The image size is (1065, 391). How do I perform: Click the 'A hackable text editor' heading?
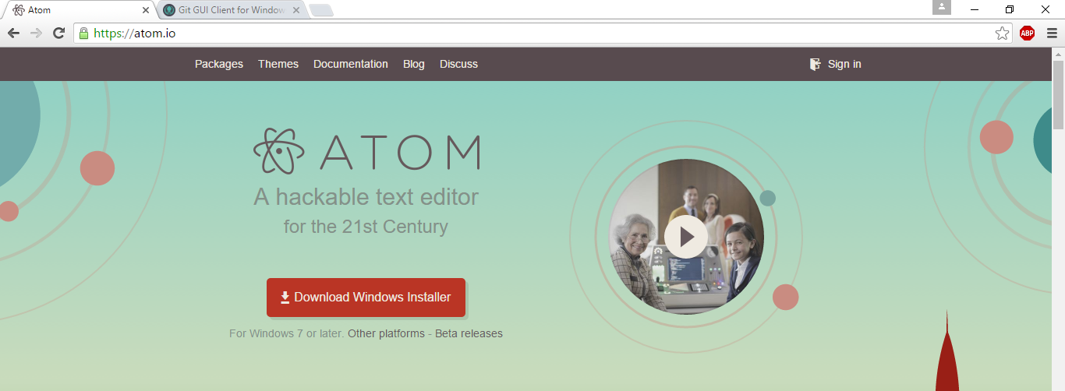366,196
